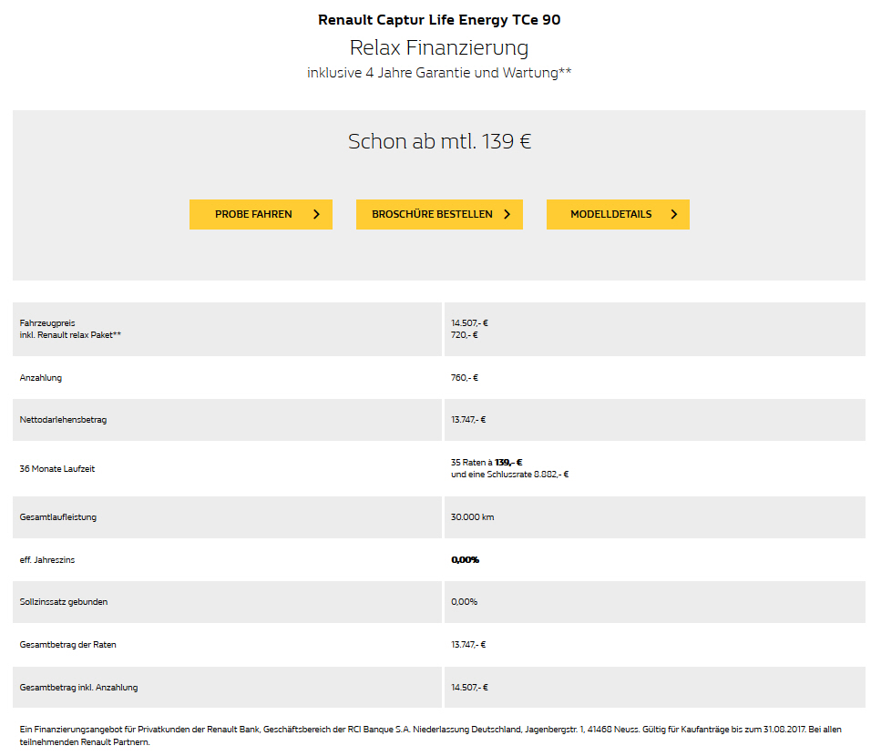Click 'inklusive 4 Jahre Garantie und Wartung**' subtitle
Viewport: 871px width, 756px height.
point(439,73)
